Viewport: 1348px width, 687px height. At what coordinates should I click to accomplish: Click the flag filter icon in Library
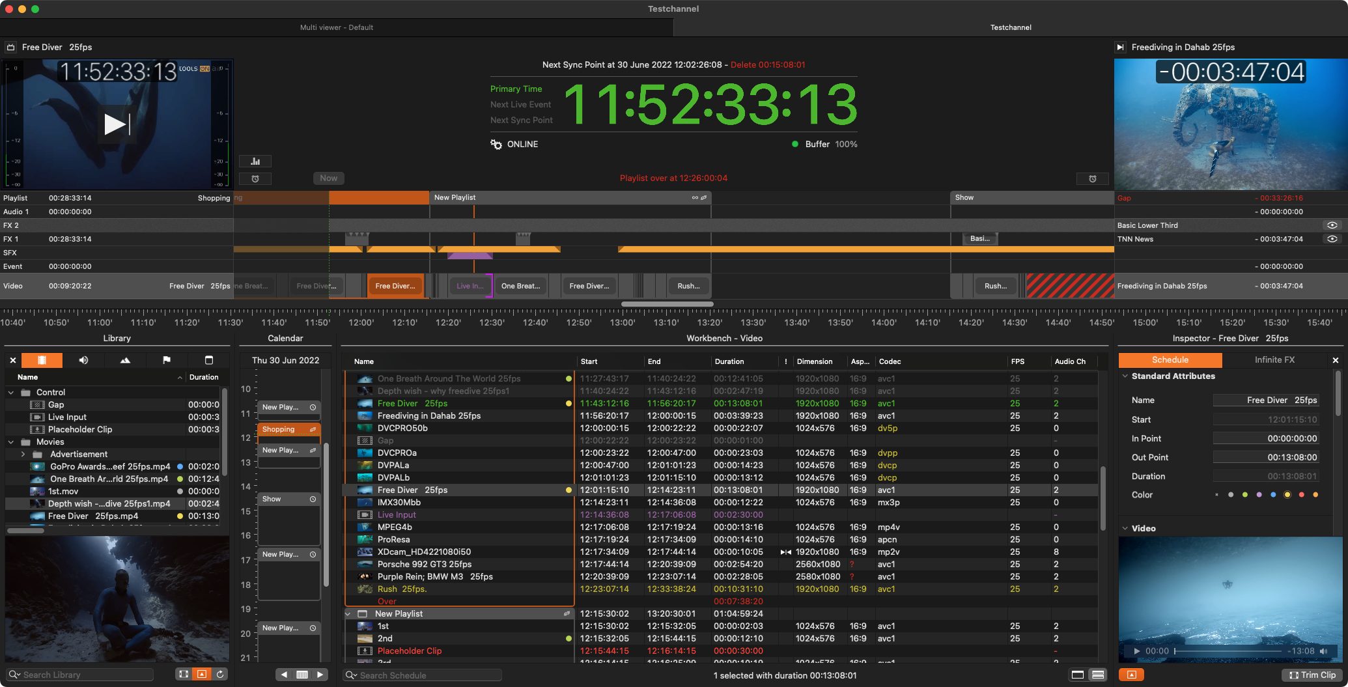[x=167, y=360]
